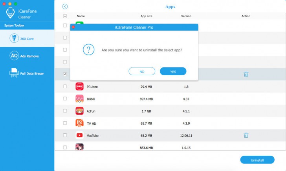Open Ads Remove AD icon
This screenshot has width=286, height=171.
(14, 56)
